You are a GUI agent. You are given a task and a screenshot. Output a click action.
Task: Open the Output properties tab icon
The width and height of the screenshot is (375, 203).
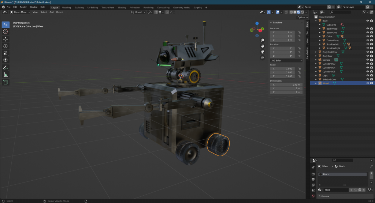click(313, 180)
